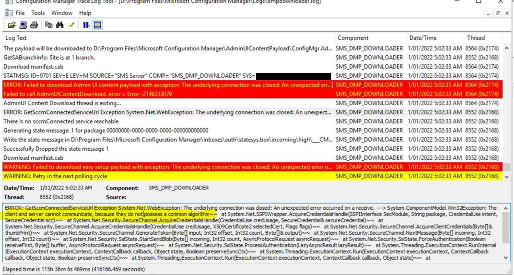Image resolution: width=514 pixels, height=275 pixels.
Task: Open the File menu
Action: 20,13
